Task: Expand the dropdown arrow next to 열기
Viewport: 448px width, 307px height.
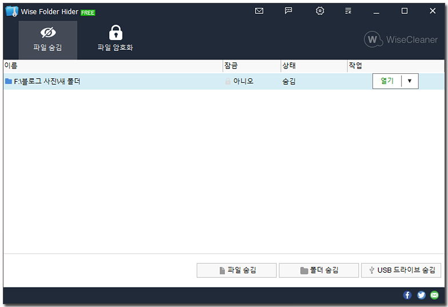Action: 410,81
